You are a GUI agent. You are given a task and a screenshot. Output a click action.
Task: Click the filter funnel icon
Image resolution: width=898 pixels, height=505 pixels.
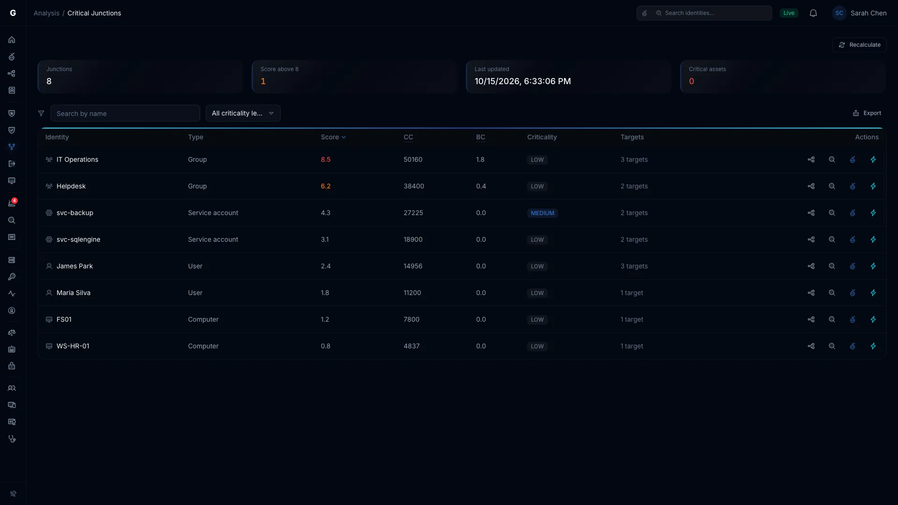pos(41,113)
